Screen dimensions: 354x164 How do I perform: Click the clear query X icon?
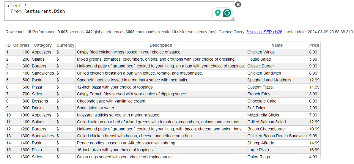point(238,4)
